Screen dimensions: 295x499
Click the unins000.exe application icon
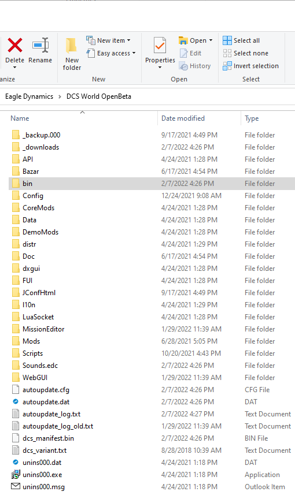[16, 475]
